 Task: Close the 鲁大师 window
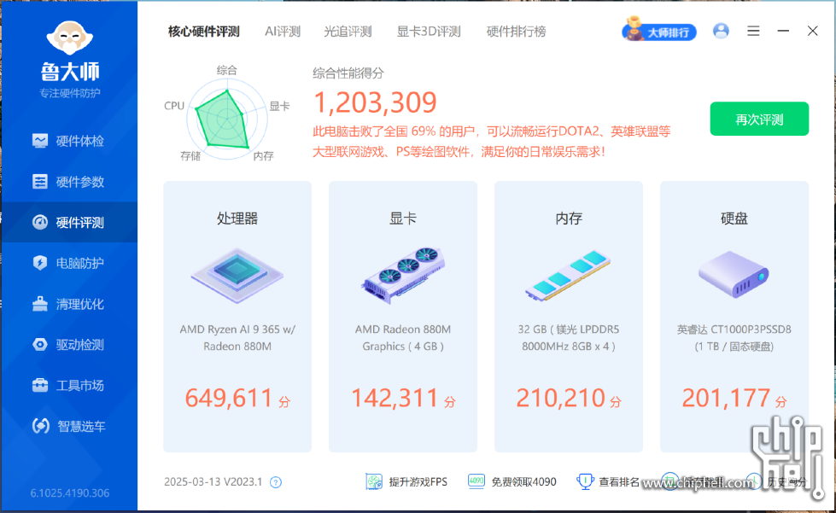(x=813, y=31)
